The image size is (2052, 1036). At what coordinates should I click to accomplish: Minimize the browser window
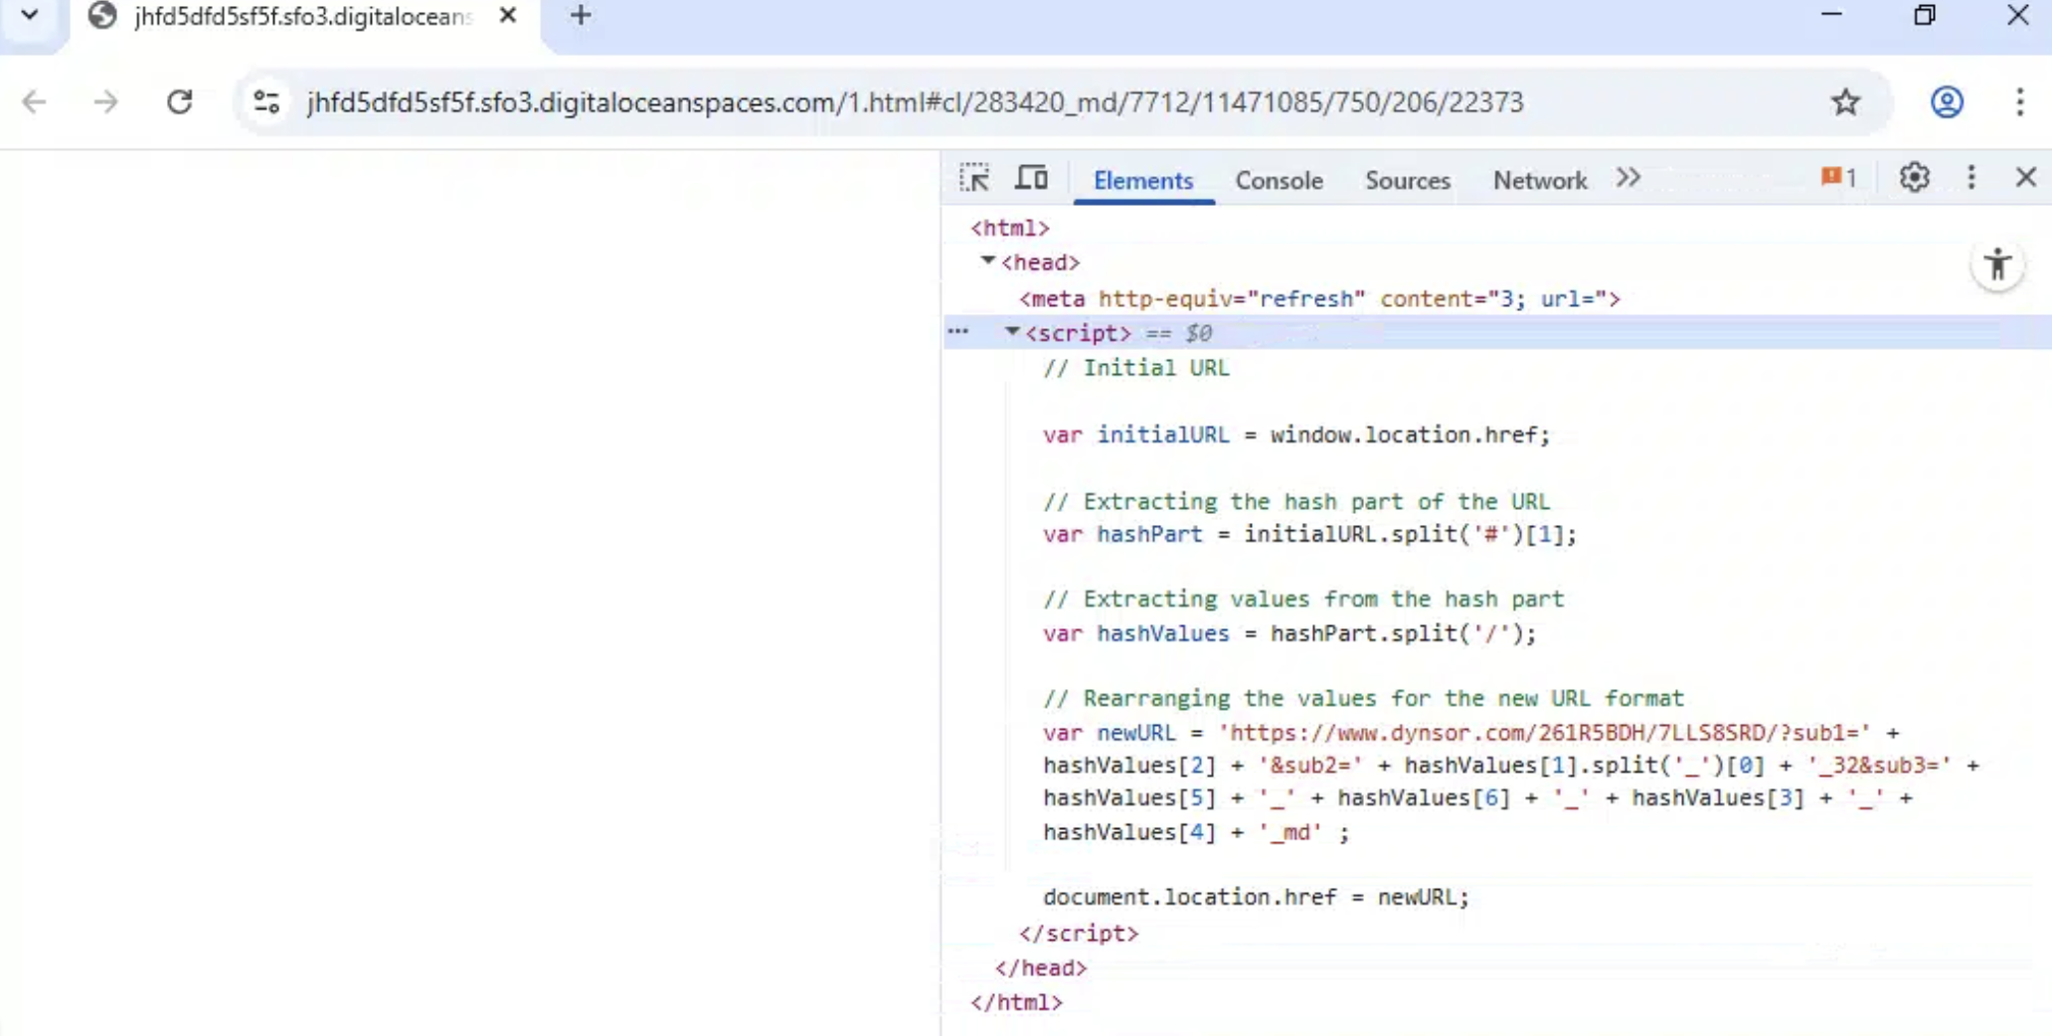point(1831,15)
